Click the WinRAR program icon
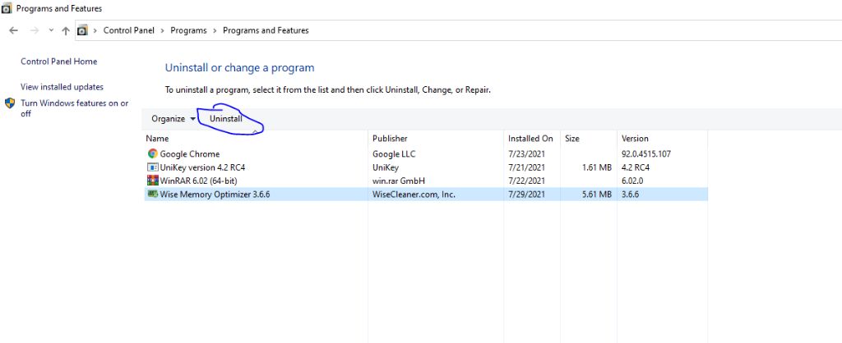The height and width of the screenshot is (343, 842). 152,181
